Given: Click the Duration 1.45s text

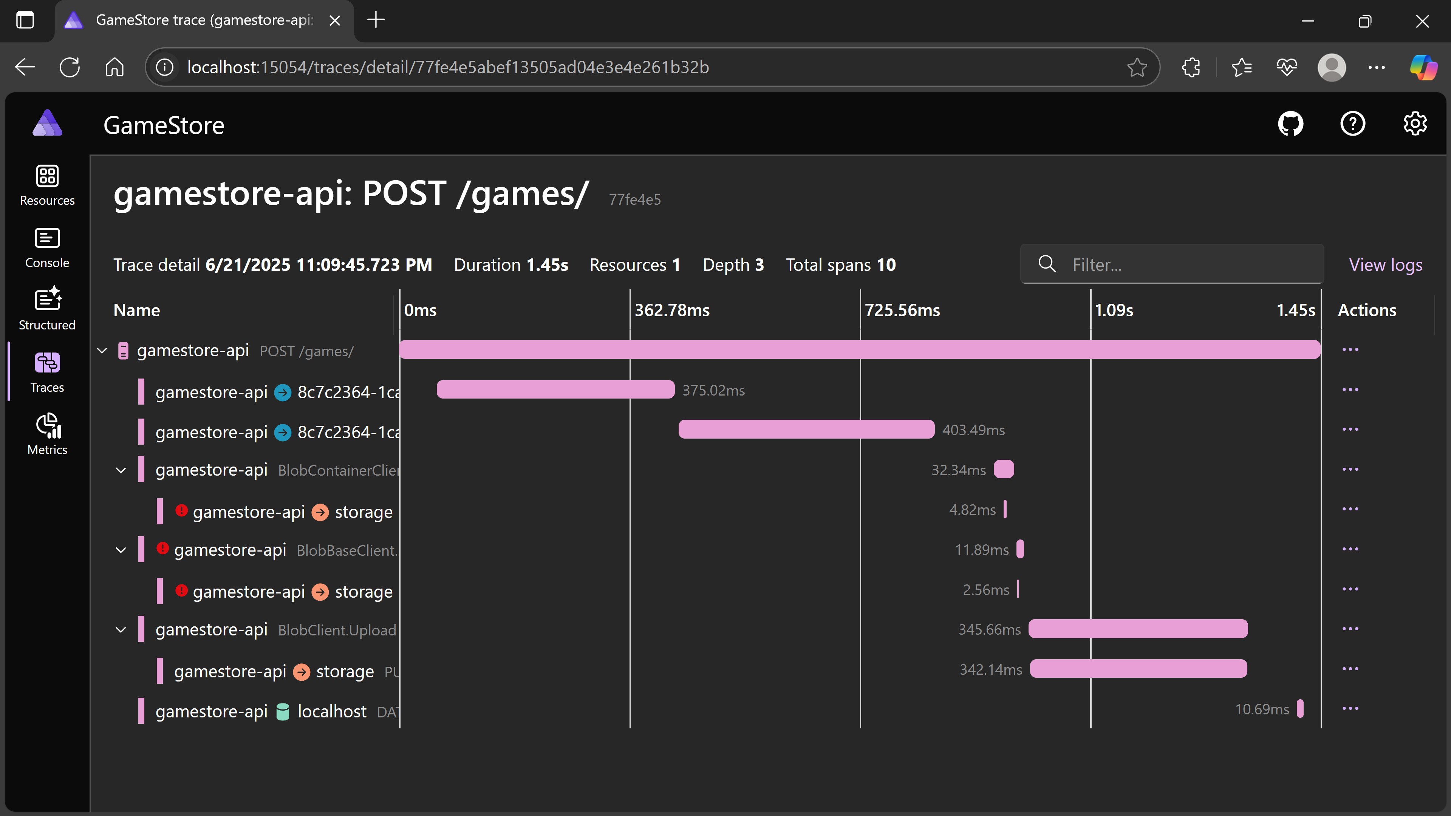Looking at the screenshot, I should pos(511,265).
